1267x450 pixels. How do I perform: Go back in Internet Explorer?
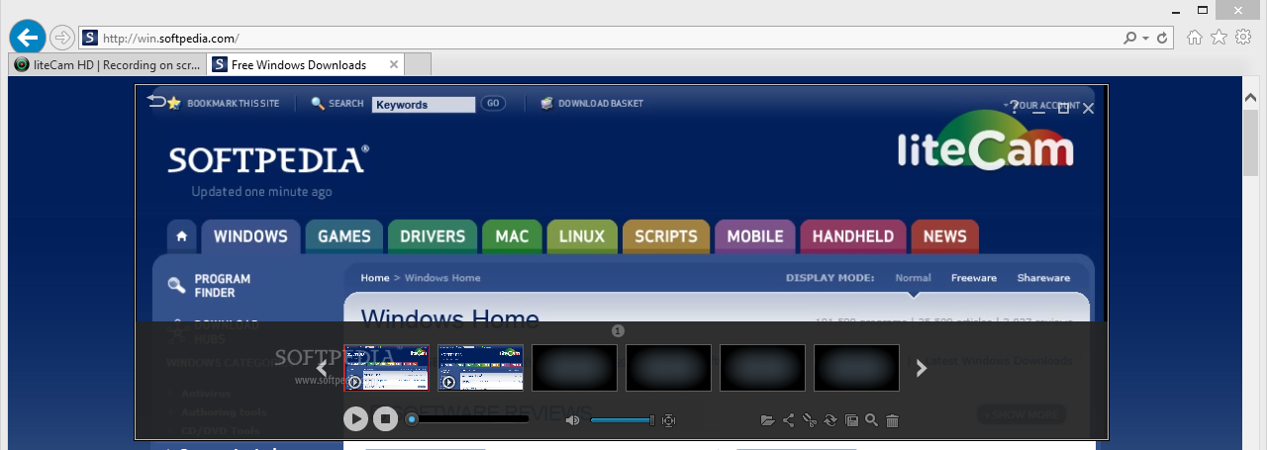(x=28, y=37)
